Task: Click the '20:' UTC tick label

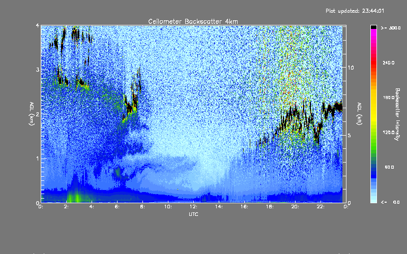Action: (295, 207)
